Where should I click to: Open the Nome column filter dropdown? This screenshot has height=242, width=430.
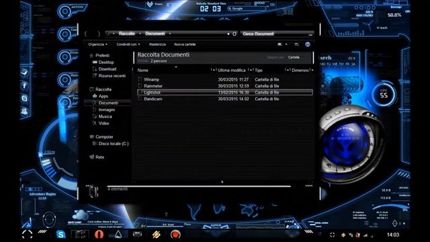tap(213, 70)
